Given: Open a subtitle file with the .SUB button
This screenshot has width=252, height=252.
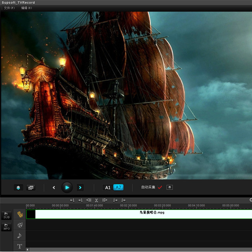Looking at the screenshot, I should pyautogui.click(x=6, y=215).
